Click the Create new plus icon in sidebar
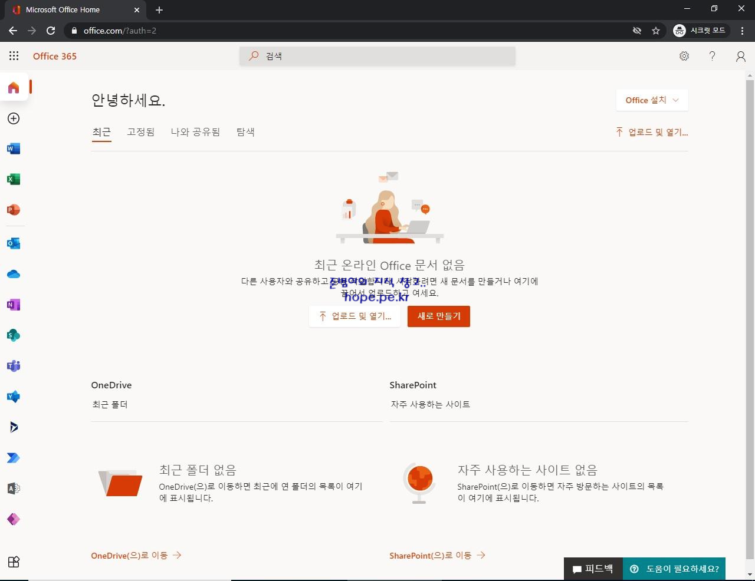 click(x=14, y=118)
